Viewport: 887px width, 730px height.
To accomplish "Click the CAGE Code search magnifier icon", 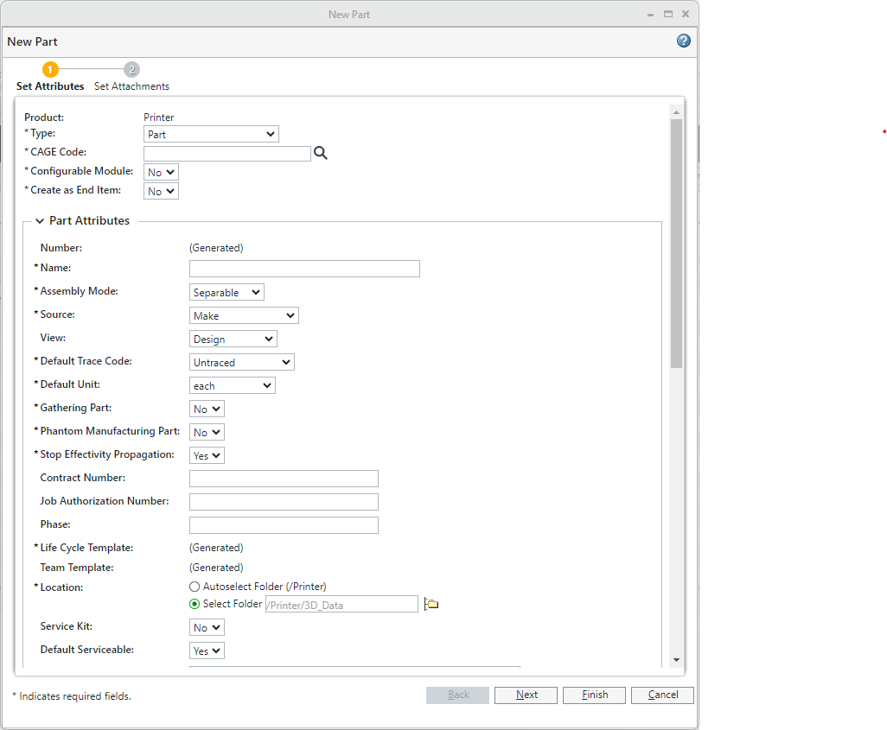I will 321,153.
